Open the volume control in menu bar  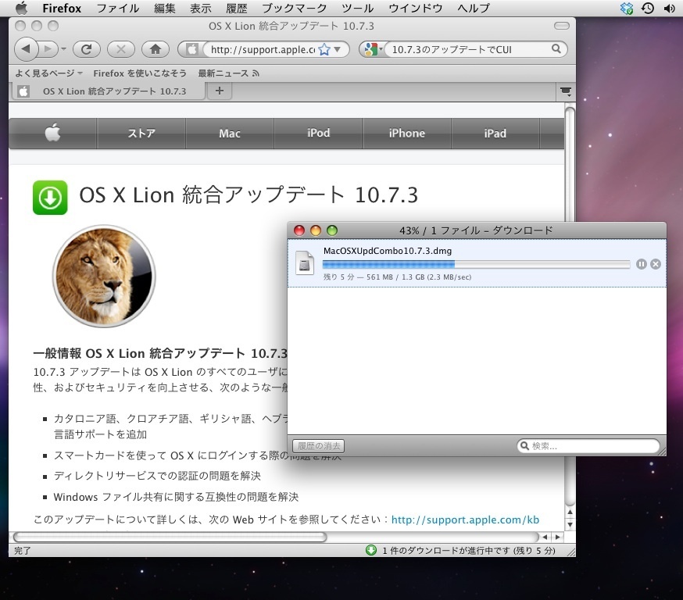(x=669, y=8)
